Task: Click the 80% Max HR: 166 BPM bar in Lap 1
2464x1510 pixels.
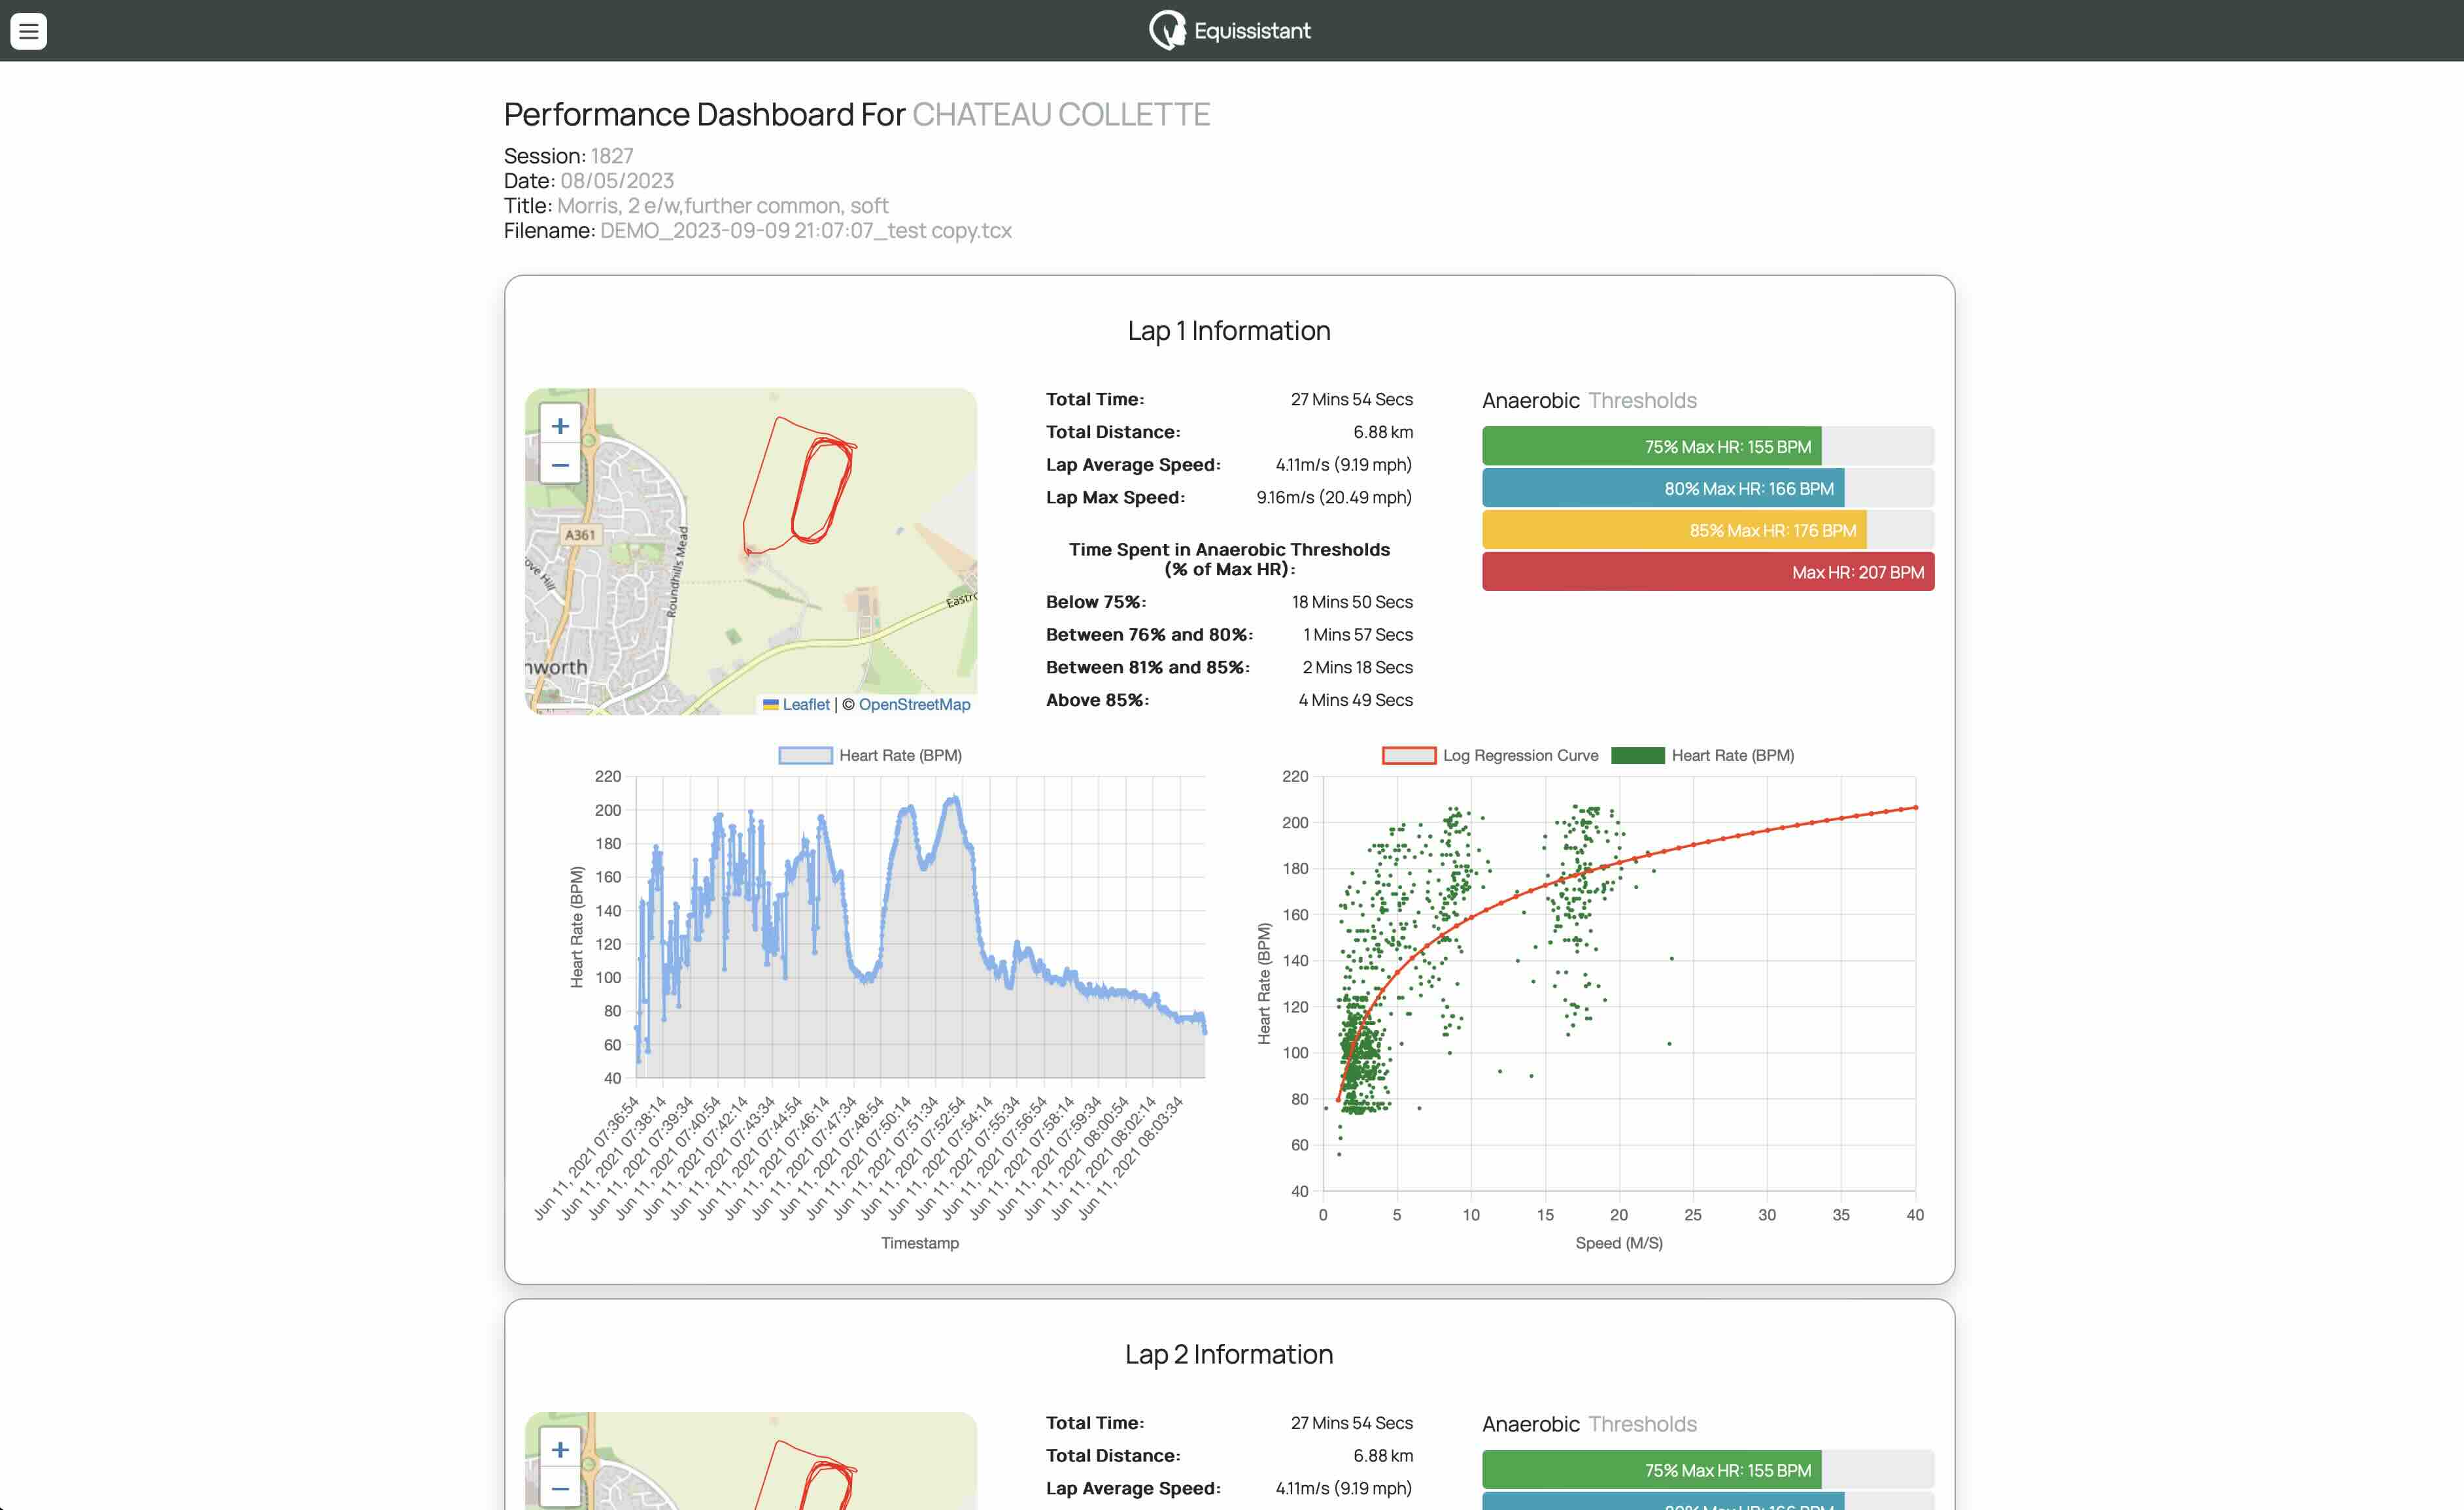Action: (1662, 489)
